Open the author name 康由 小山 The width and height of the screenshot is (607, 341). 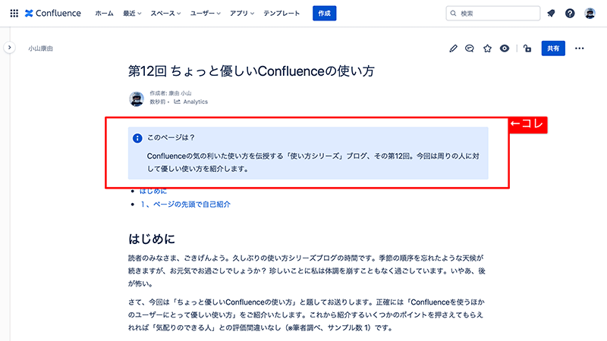180,93
